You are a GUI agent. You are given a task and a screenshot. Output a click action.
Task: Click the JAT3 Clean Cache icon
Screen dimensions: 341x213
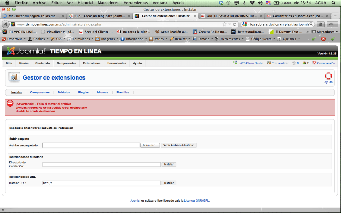(x=235, y=63)
